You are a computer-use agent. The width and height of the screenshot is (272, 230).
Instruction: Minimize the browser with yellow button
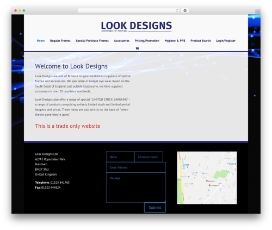click(x=20, y=10)
